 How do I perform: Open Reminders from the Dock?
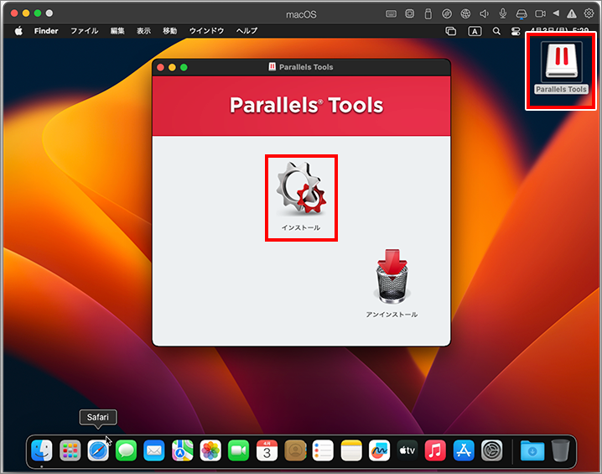(x=323, y=451)
